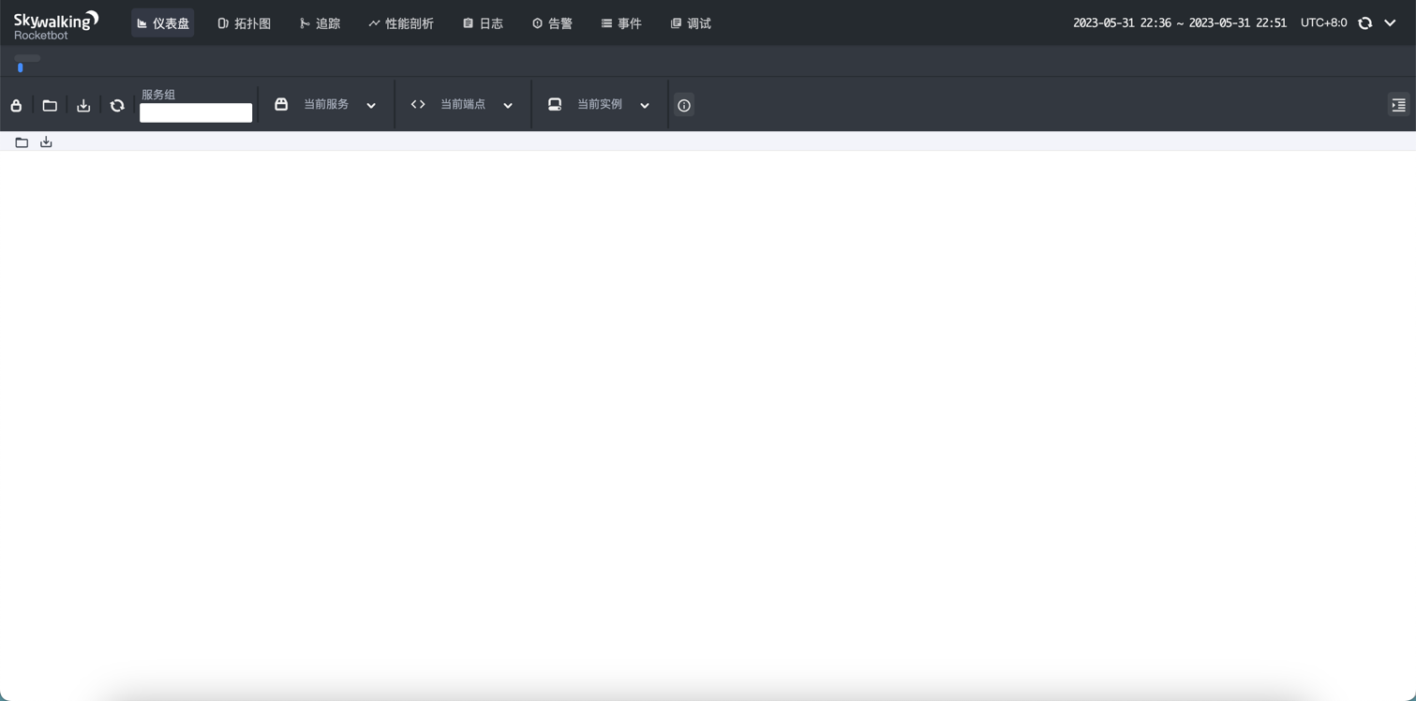
Task: Go to the 性能剖析 profiling tab
Action: pos(401,23)
